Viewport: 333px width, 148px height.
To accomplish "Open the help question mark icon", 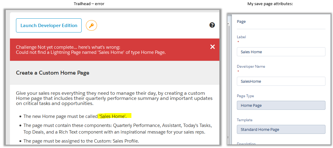I will 212,25.
